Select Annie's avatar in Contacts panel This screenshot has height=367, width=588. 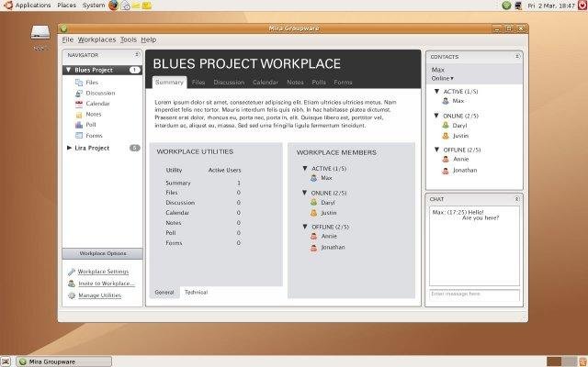coord(446,159)
